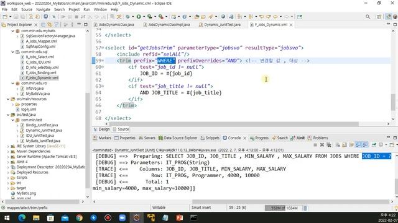Image resolution: width=398 pixels, height=223 pixels.
Task: Collapse com.min.edu.mybatis package
Action: tap(12, 31)
